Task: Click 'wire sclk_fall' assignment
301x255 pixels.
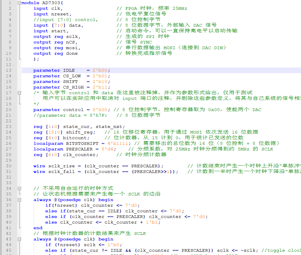Action: tap(106, 171)
